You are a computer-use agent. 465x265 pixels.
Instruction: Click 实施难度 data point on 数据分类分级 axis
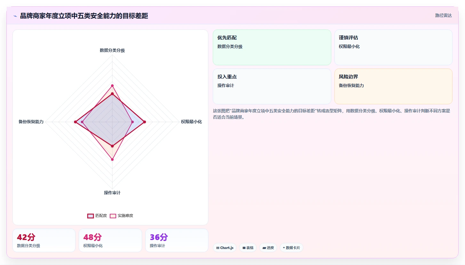click(112, 85)
